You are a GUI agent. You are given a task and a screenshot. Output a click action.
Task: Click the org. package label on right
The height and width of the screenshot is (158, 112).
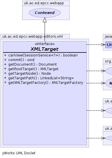click(x=108, y=61)
